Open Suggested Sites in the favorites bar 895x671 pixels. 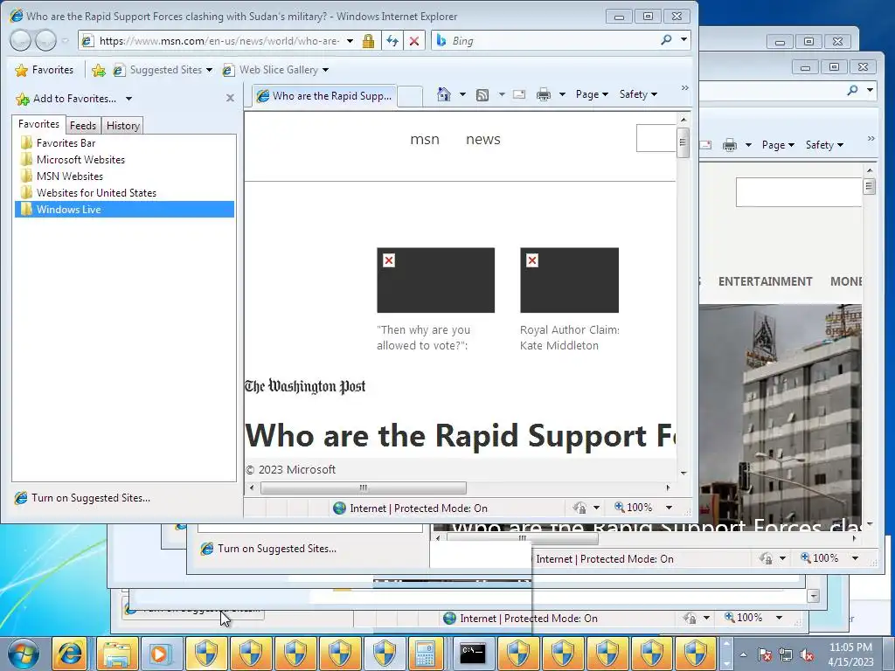click(x=163, y=70)
